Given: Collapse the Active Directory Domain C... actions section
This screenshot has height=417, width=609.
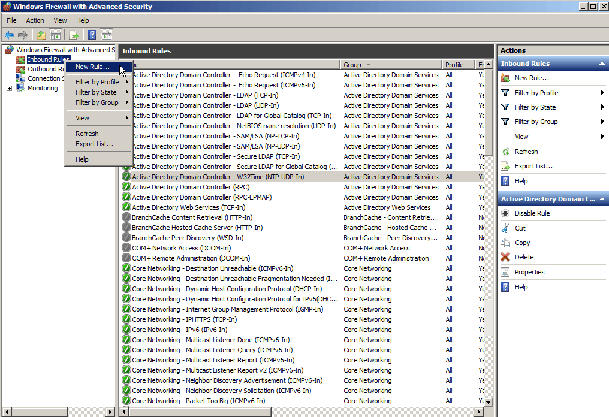Looking at the screenshot, I should click(x=602, y=199).
